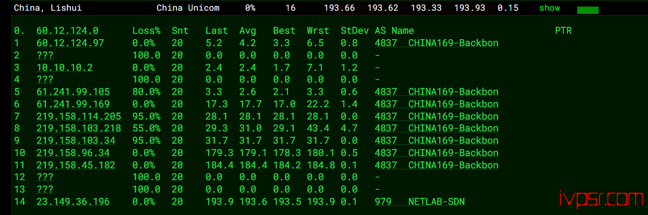648x215 pixels.
Task: Click the 193.93 value in summary row
Action: 470,8
